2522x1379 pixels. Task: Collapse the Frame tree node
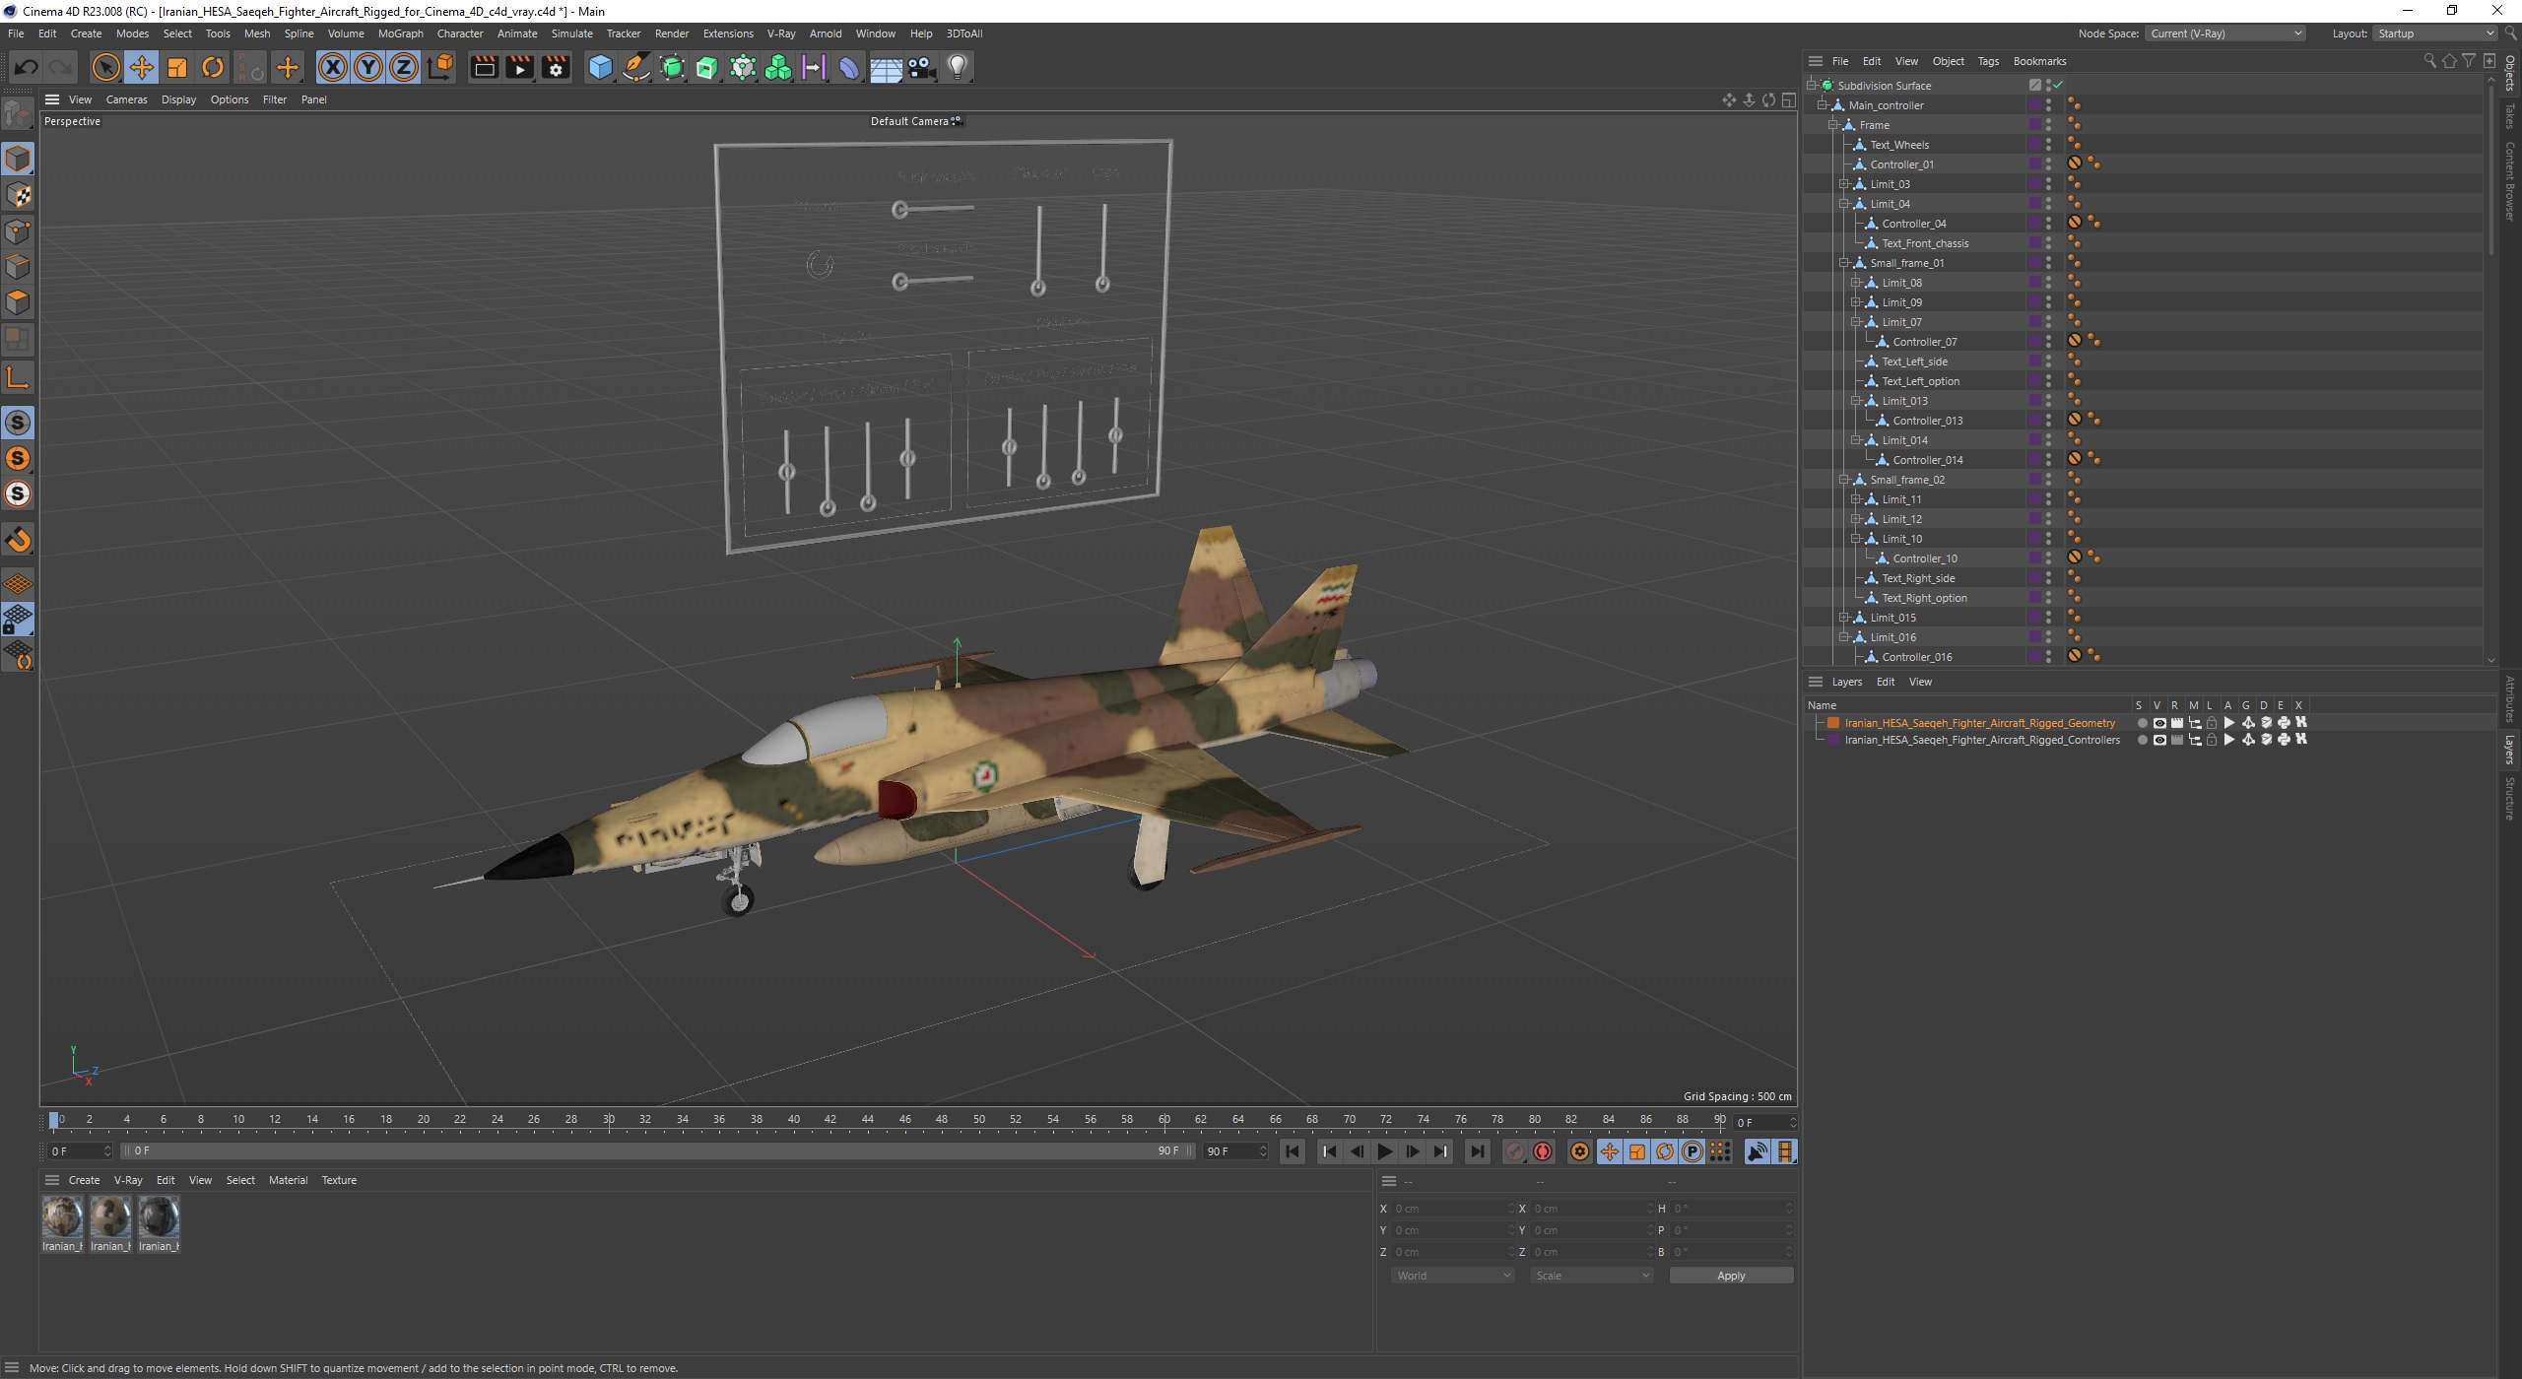(x=1833, y=125)
